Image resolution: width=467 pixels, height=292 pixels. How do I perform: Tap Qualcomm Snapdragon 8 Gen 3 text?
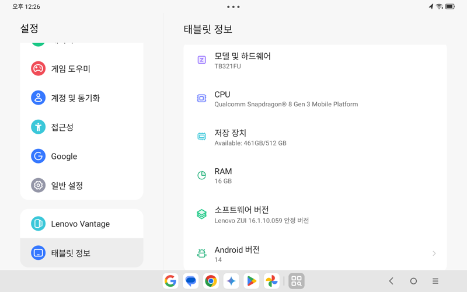286,105
